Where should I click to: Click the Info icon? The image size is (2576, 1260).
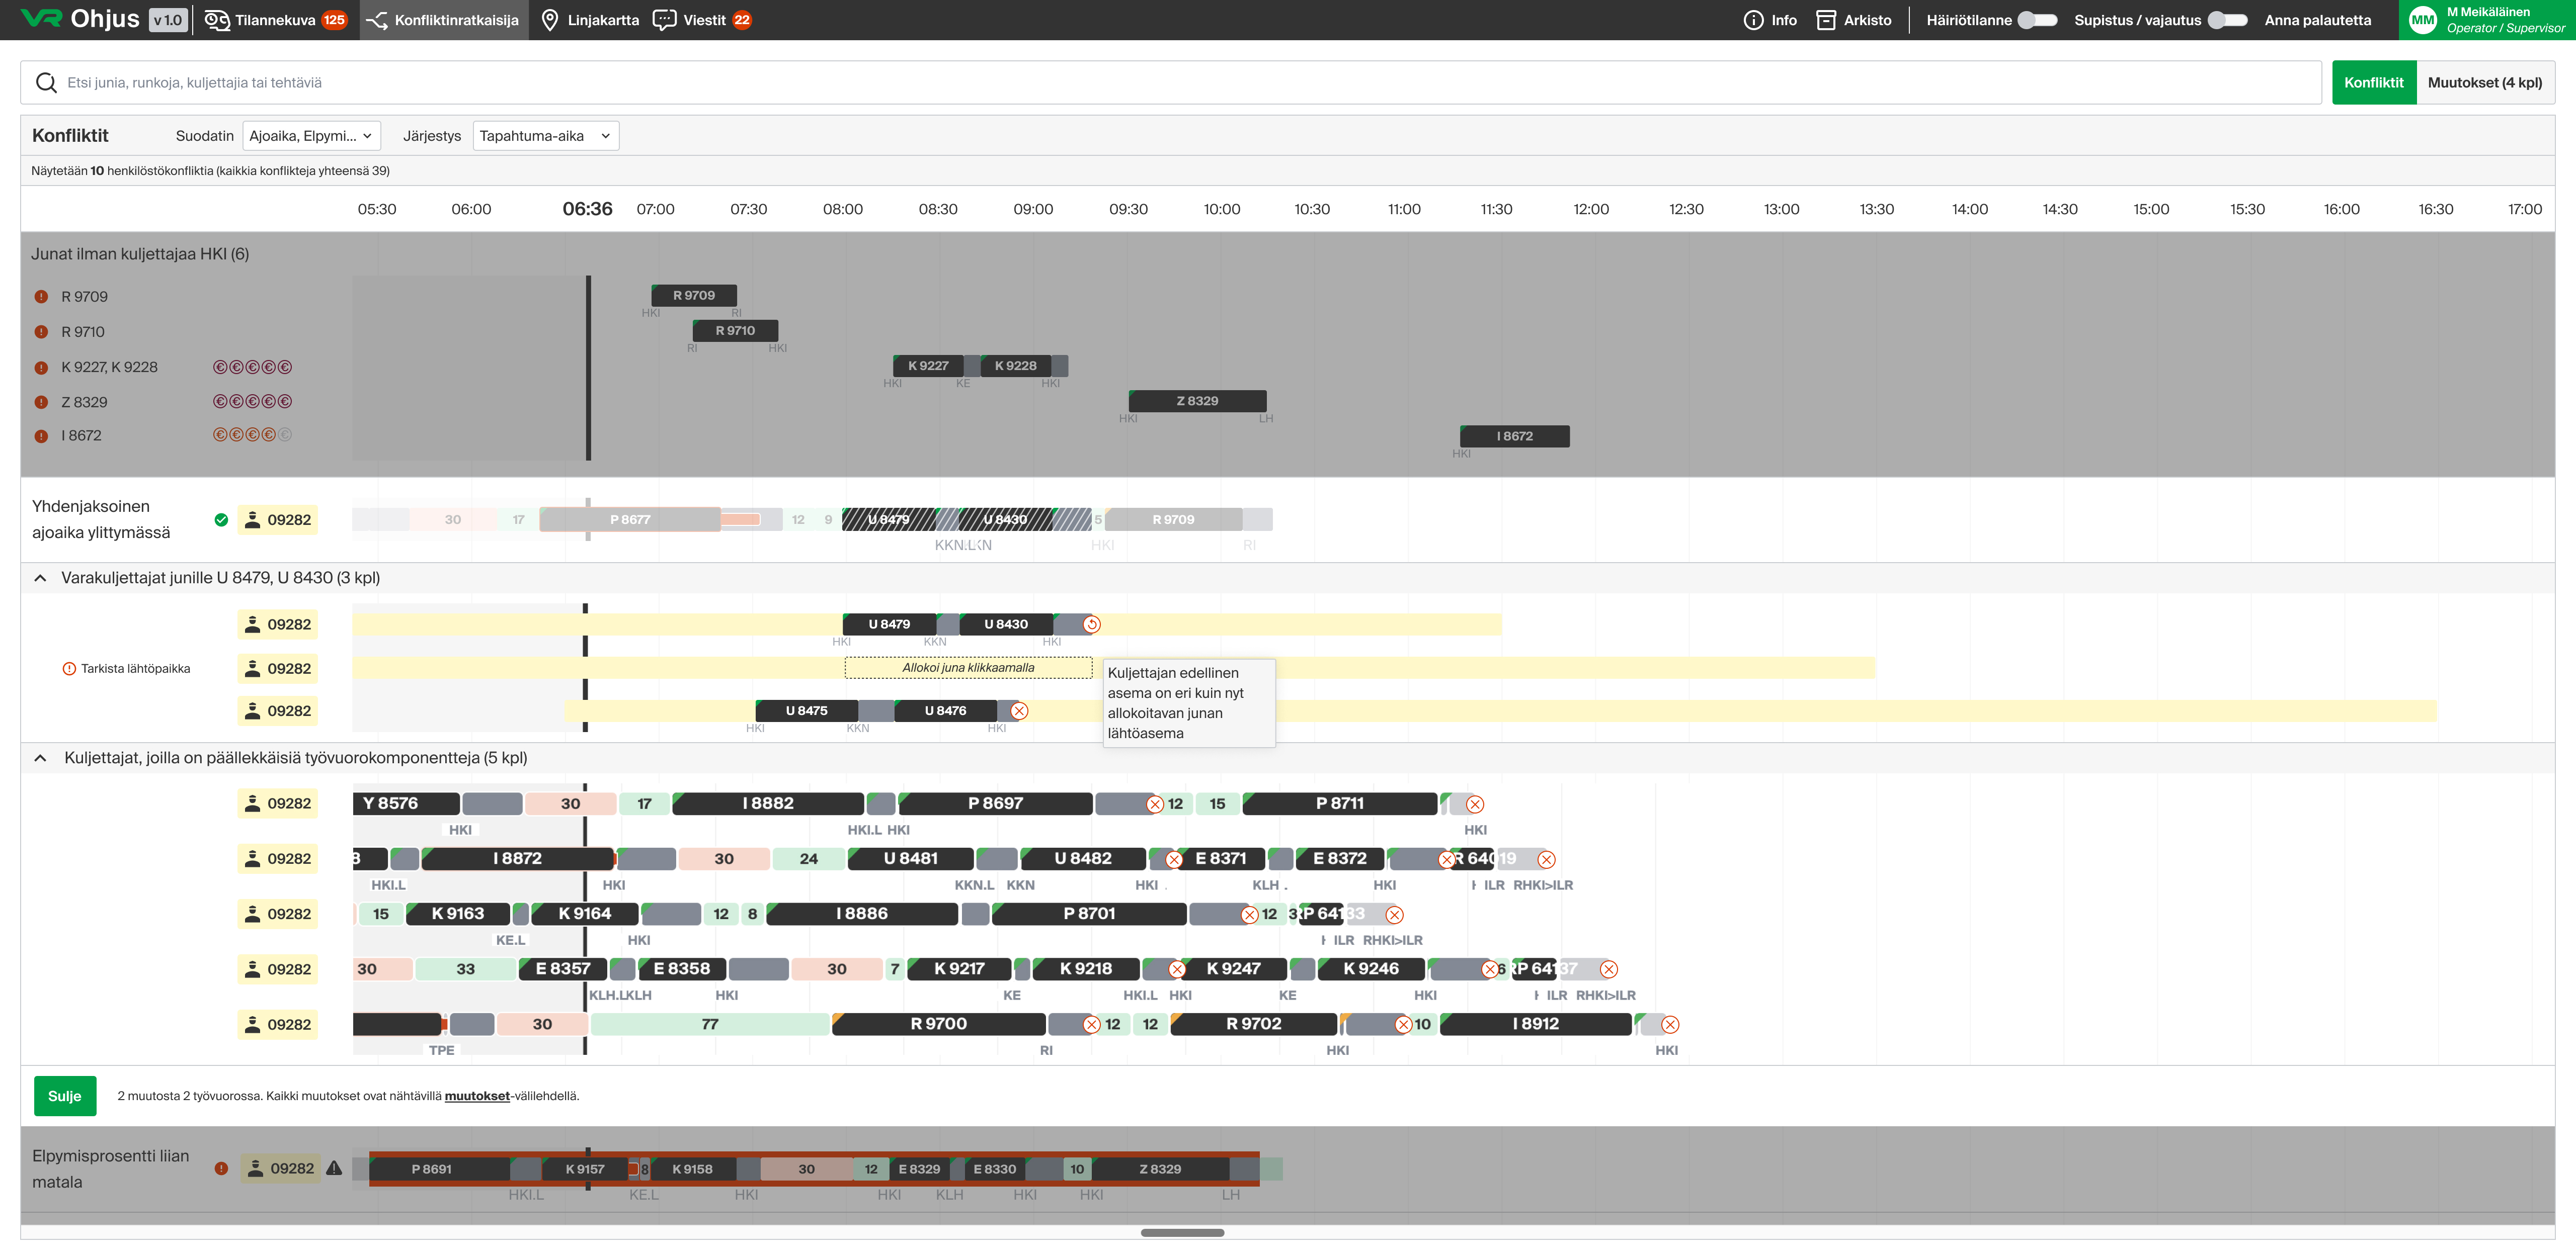[x=1753, y=20]
